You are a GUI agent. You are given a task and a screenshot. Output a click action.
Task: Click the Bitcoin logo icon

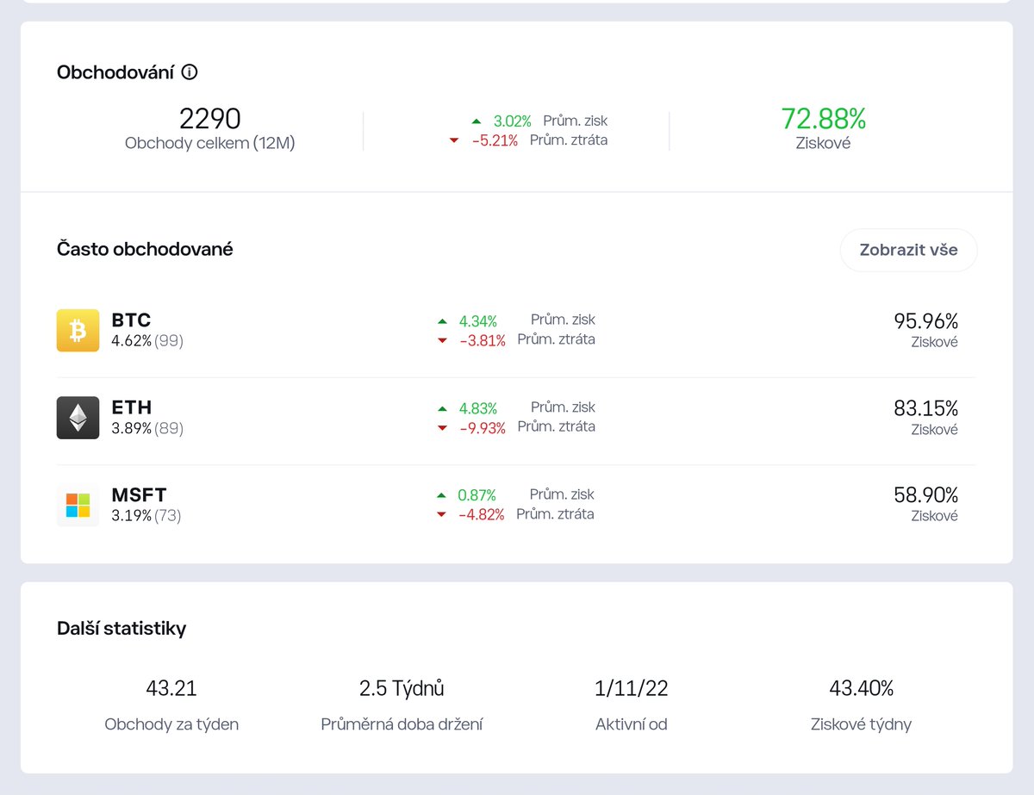click(78, 331)
